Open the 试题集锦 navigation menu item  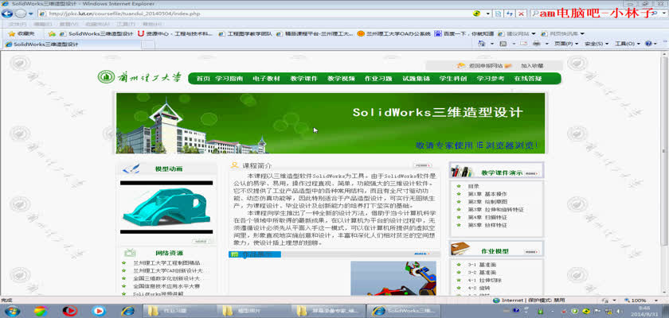click(416, 79)
